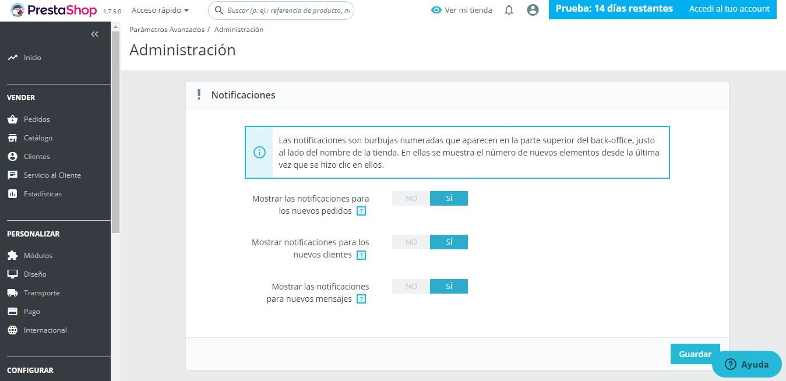Disable notifications for new orders
This screenshot has height=381, width=786.
point(410,198)
